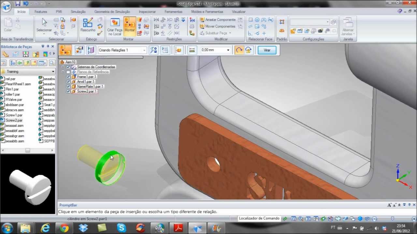Click the green back arrow in parts library
This screenshot has width=417, height=234.
(x=20, y=63)
